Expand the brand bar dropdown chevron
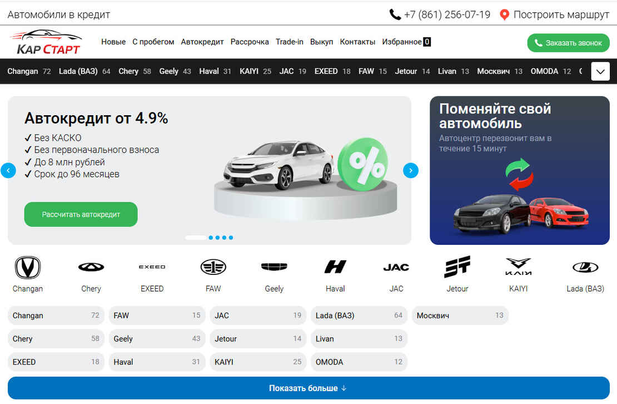 point(600,72)
